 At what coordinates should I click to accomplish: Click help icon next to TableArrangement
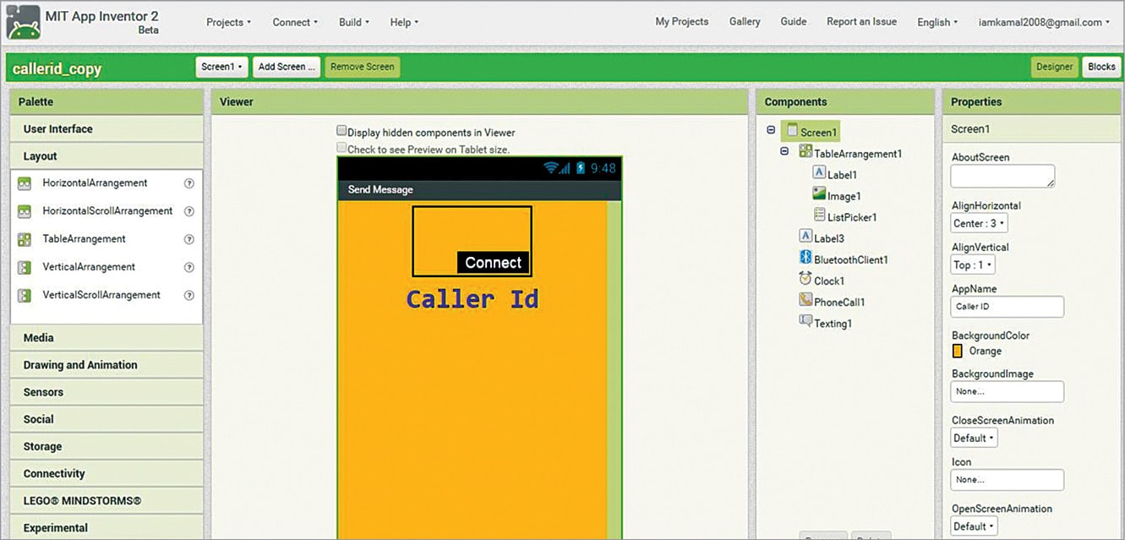click(x=189, y=239)
